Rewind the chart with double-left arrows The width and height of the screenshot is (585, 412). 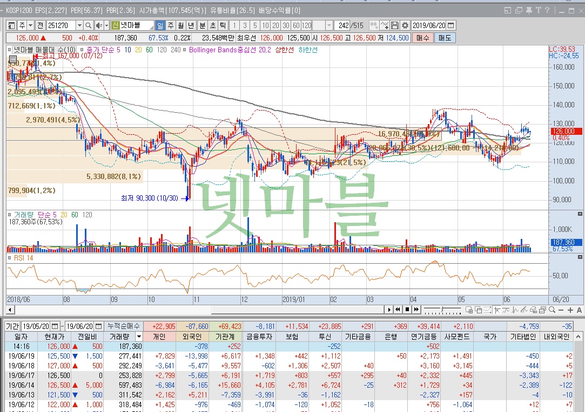398,310
